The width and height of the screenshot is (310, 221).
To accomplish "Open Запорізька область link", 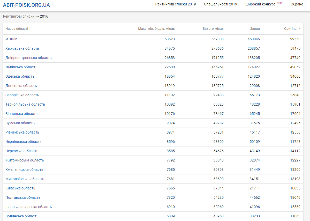I will [x=22, y=95].
